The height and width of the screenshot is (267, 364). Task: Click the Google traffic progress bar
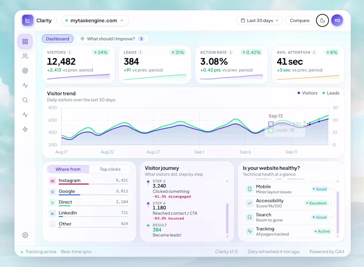(x=93, y=195)
